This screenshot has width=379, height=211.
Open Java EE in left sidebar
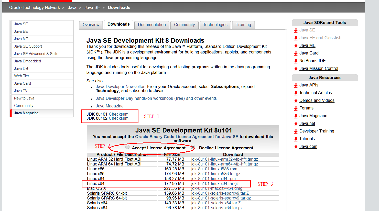pos(42,31)
